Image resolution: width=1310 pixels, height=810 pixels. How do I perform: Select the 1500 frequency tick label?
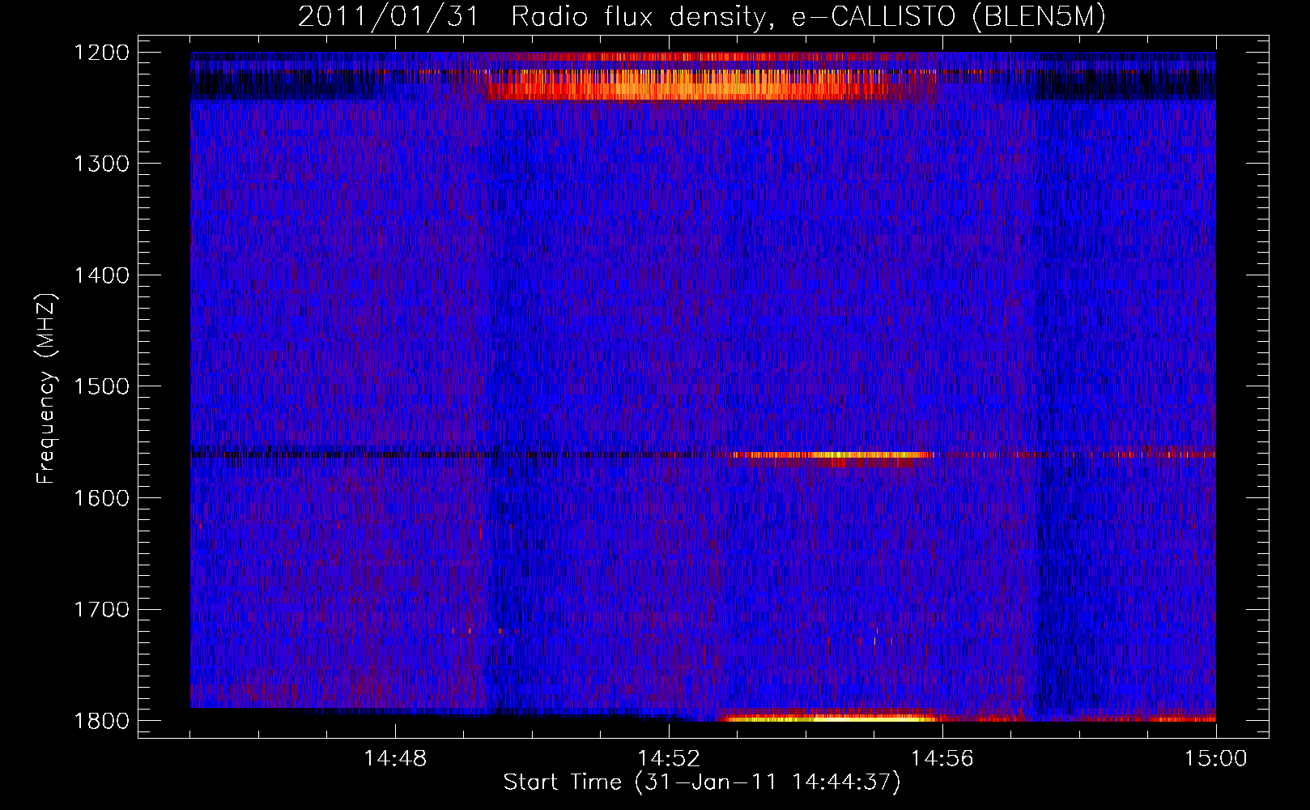coord(102,386)
